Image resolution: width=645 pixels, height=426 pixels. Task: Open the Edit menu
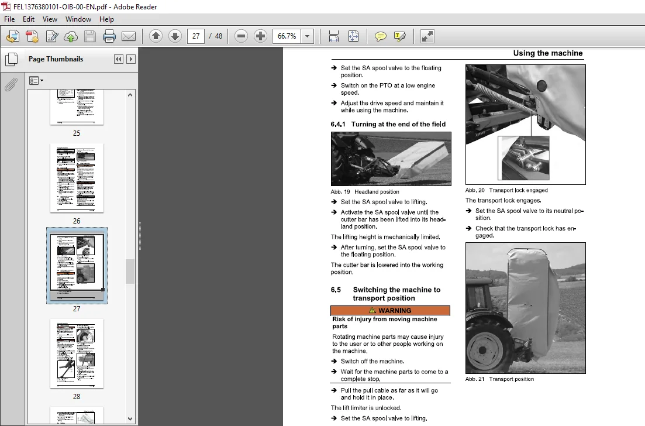[x=29, y=19]
